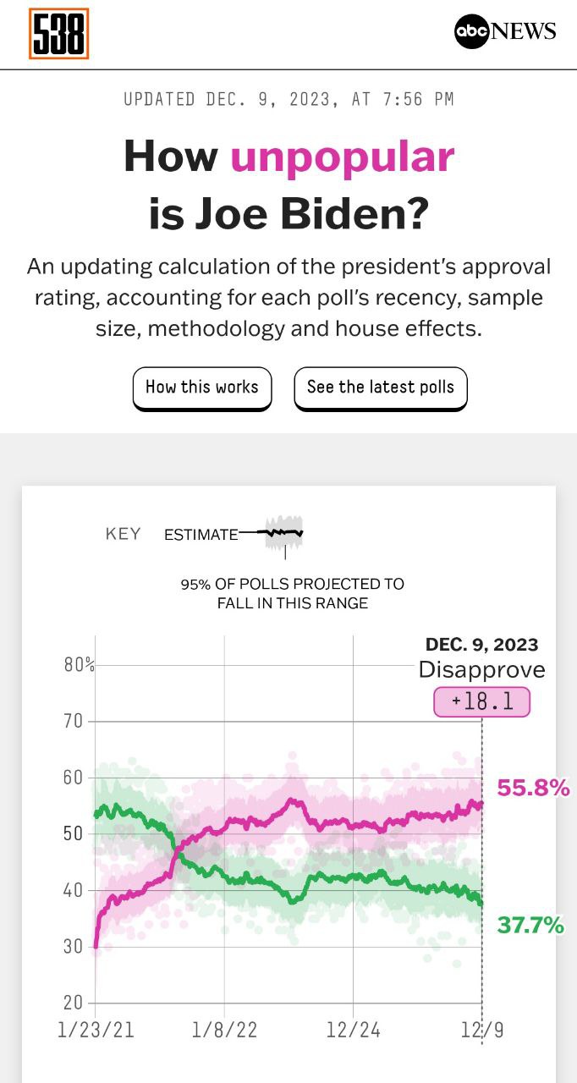Viewport: 577px width, 1083px height.
Task: Click the 1/23/21 date on the x-axis
Action: click(x=96, y=1030)
